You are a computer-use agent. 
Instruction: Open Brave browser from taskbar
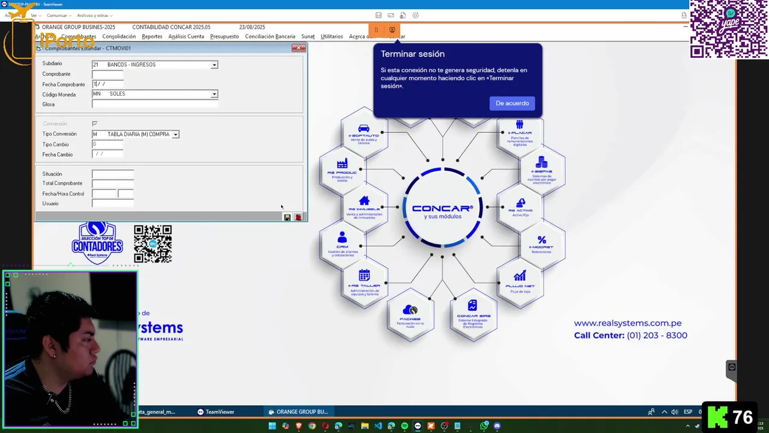(x=299, y=426)
